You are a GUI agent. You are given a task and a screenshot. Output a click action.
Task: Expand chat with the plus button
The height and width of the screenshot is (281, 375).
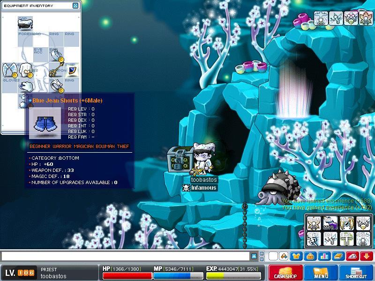[x=254, y=256]
